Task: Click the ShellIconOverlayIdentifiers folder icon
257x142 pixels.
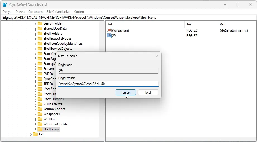Action: 40,44
